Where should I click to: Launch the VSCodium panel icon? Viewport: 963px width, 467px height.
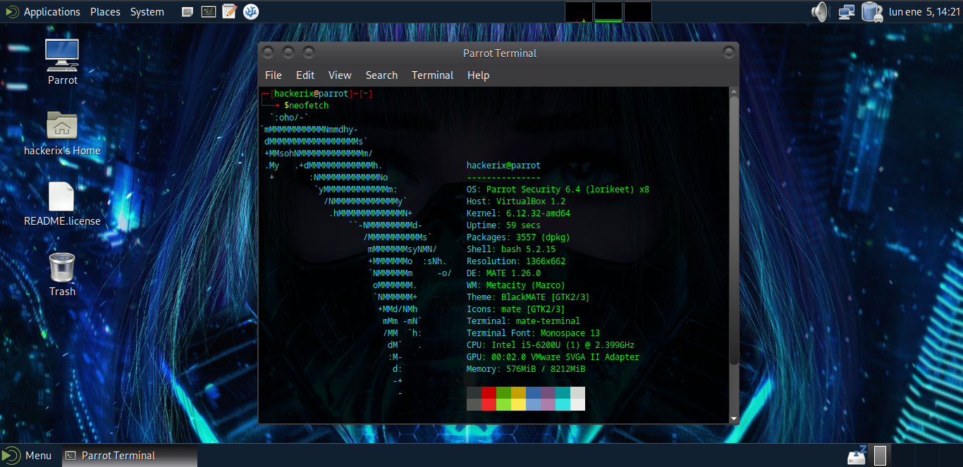pyautogui.click(x=250, y=12)
